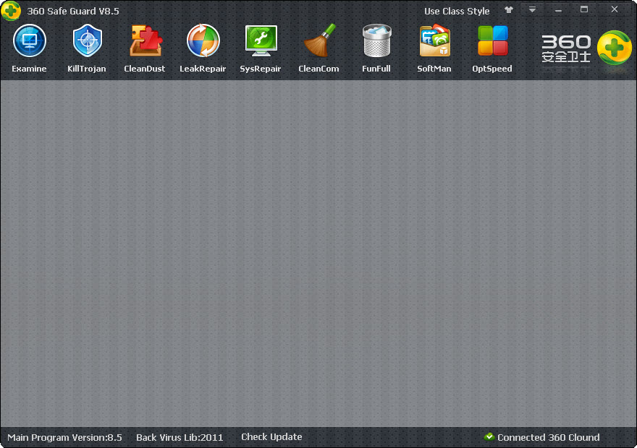Click the 360 logo in the title bar

[x=11, y=11]
